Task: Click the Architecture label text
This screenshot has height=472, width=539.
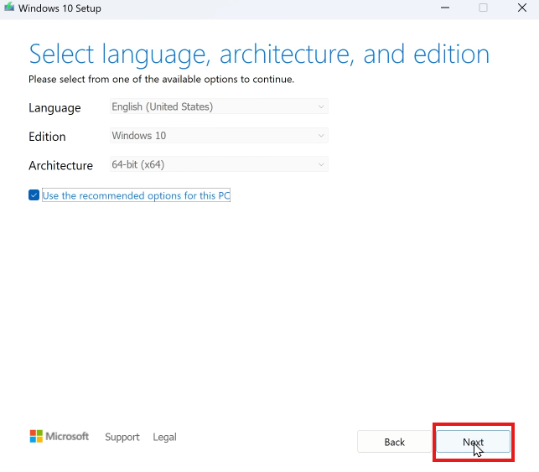Action: click(x=61, y=165)
